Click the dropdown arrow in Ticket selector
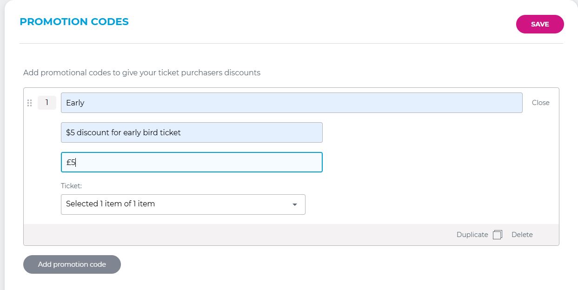This screenshot has height=290, width=578. [294, 204]
